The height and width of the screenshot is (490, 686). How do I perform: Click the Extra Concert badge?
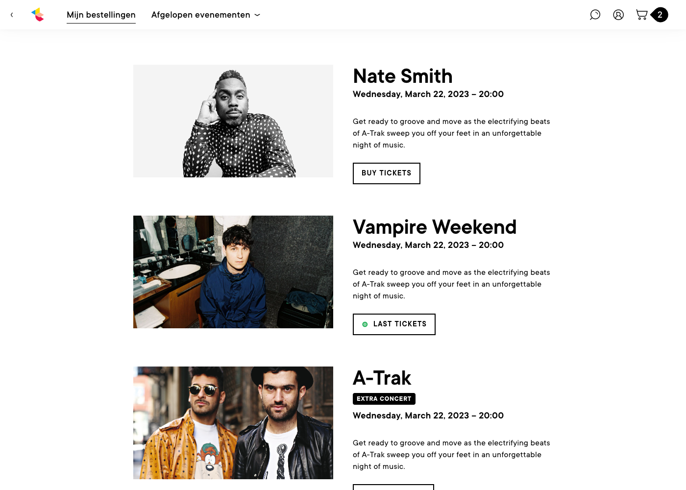(x=384, y=399)
